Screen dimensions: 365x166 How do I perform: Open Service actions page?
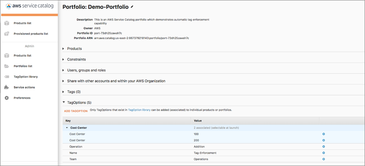(x=24, y=87)
